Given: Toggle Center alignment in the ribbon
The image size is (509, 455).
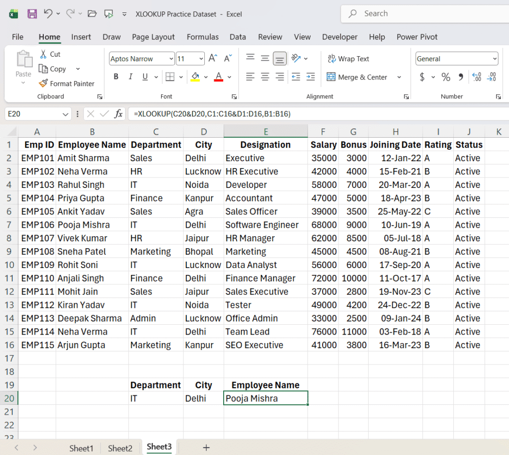Looking at the screenshot, I should coord(265,77).
